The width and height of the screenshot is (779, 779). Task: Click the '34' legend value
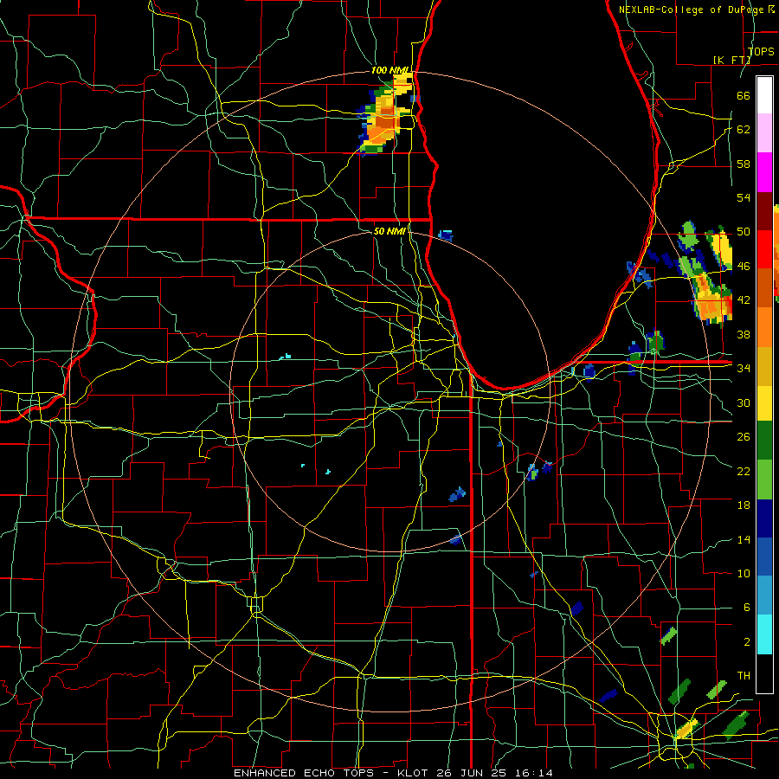point(744,369)
